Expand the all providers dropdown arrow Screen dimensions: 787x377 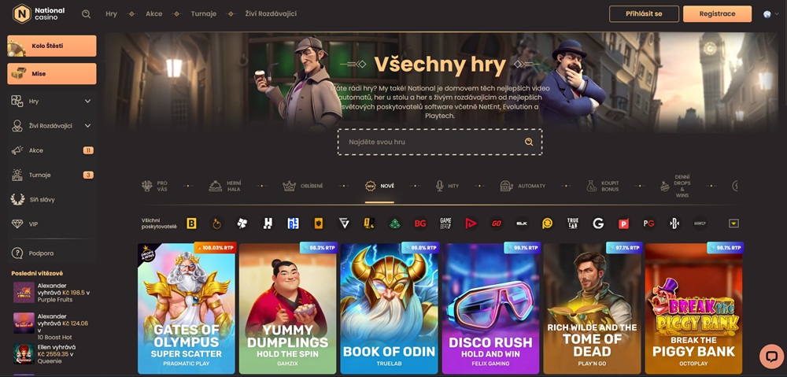click(x=733, y=224)
